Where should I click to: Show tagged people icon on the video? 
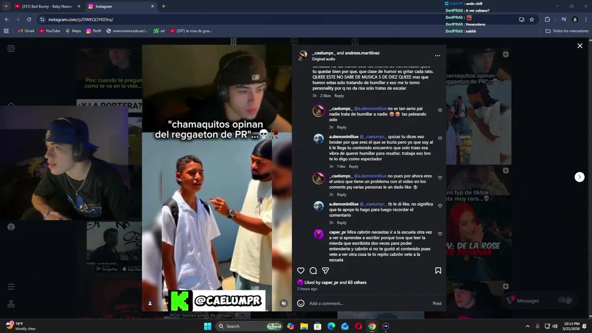pos(150,303)
